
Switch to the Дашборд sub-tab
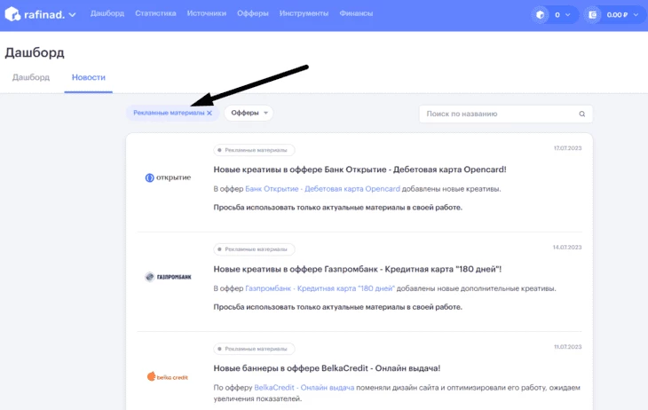coord(31,77)
